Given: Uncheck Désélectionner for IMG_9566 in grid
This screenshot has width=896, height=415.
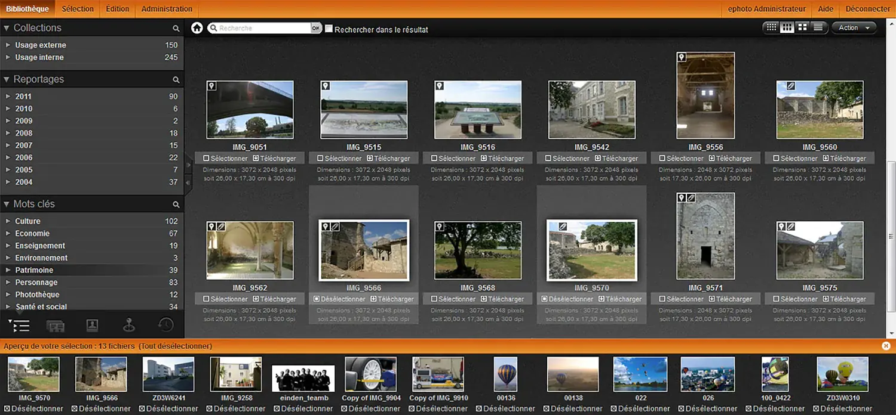Looking at the screenshot, I should pos(317,299).
